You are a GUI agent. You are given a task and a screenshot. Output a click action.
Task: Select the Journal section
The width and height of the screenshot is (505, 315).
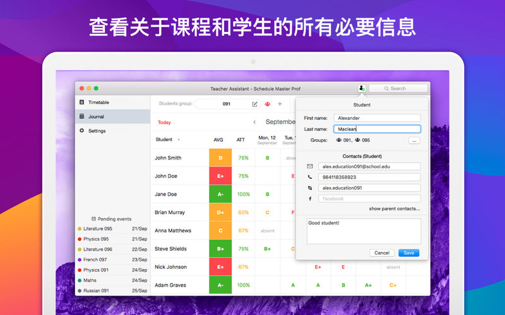tap(113, 117)
